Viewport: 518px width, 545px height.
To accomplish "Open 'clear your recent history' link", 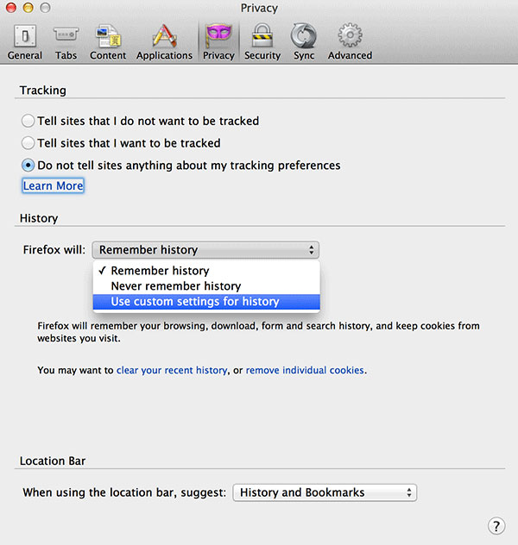I will tap(172, 370).
